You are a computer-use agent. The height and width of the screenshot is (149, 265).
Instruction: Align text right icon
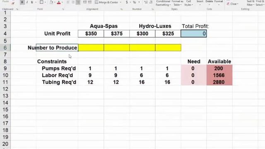click(x=78, y=2)
